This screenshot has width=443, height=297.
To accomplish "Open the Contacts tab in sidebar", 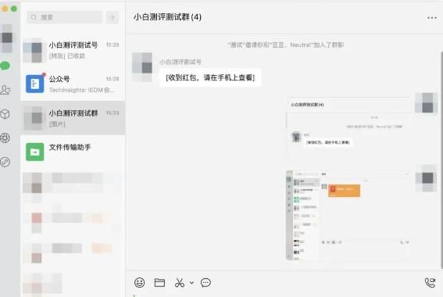I will tap(5, 90).
